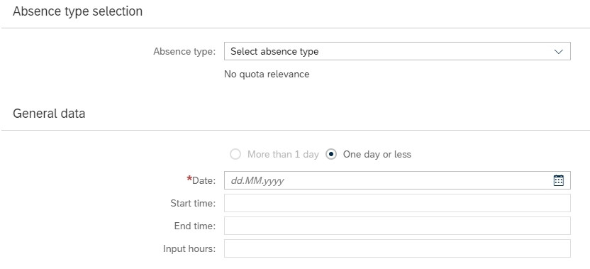The height and width of the screenshot is (269, 590).
Task: Click the No quota relevance text
Action: tap(267, 75)
